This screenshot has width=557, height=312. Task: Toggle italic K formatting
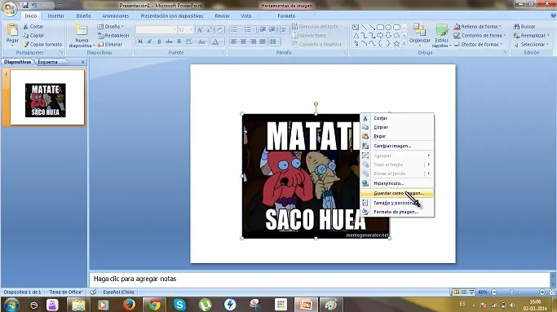tap(149, 42)
